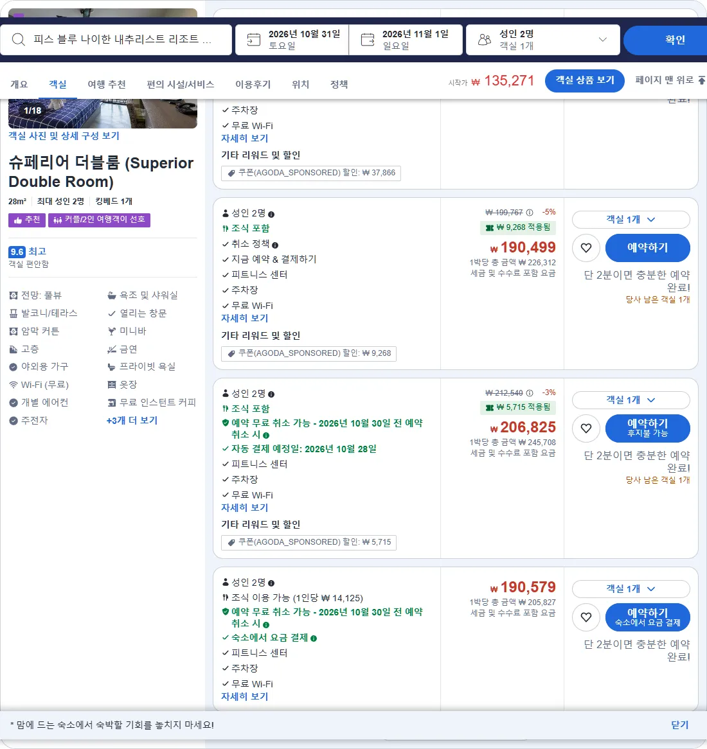Viewport: 707px width, 749px height.
Task: Click the 취소 정책 info icon
Action: point(275,245)
